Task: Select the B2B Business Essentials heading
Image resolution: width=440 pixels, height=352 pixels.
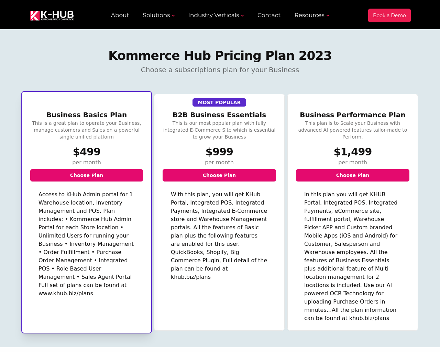Action: point(219,115)
